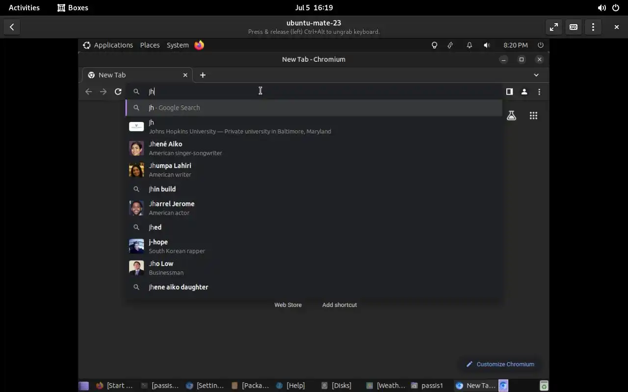Open the Boxes app menu in top bar
Screen dimensions: 628x392
[73, 8]
